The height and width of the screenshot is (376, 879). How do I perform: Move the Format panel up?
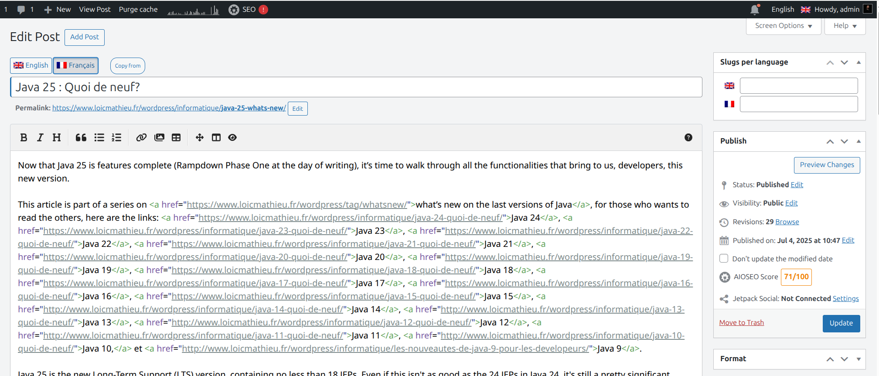830,359
